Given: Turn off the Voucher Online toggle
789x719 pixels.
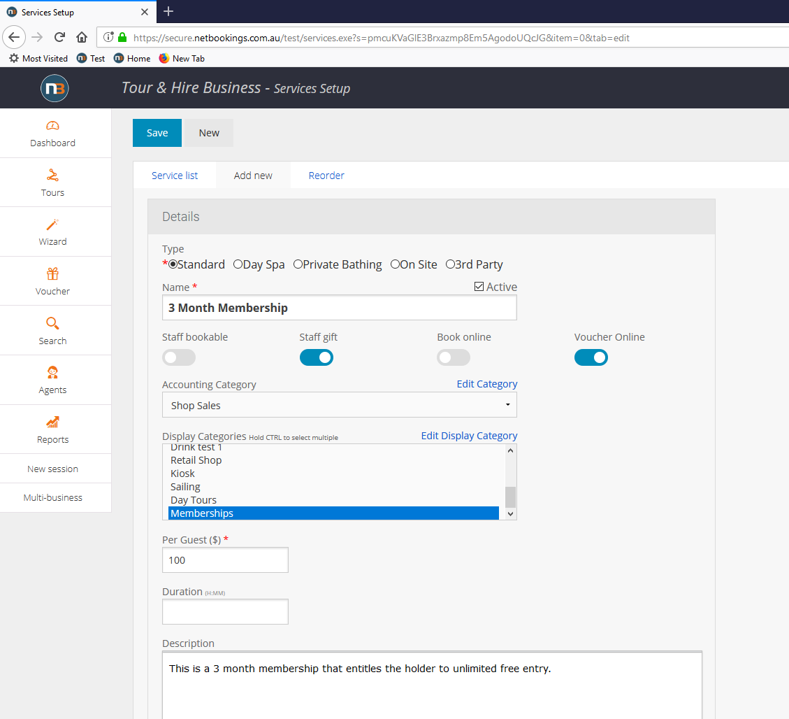Looking at the screenshot, I should click(591, 357).
